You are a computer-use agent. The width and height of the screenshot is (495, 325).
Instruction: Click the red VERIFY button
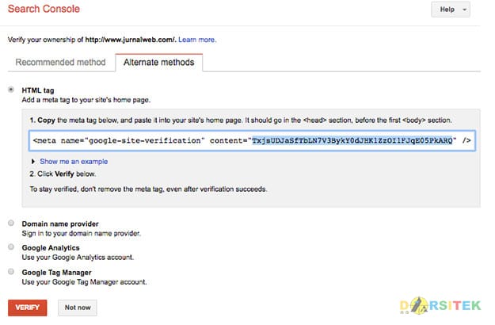(28, 308)
